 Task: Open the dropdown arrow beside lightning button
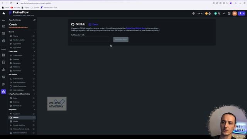pos(244,14)
